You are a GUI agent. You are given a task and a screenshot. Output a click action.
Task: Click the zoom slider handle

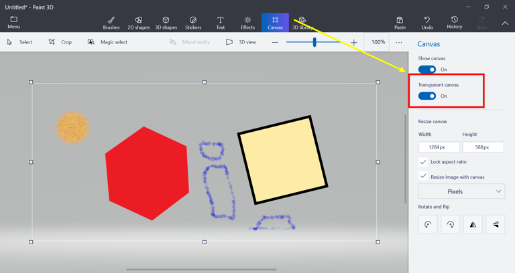pos(314,42)
